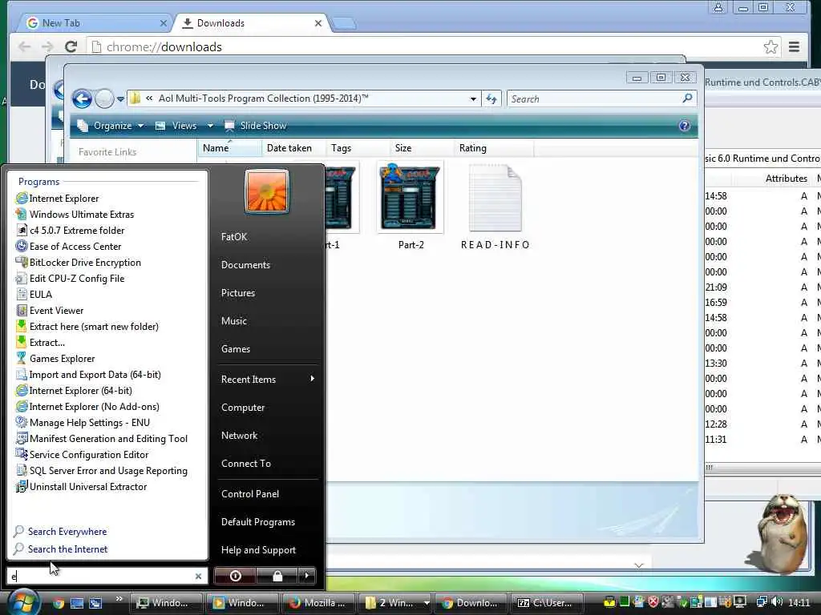
Task: Select the Part-2 thumbnail
Action: 410,199
